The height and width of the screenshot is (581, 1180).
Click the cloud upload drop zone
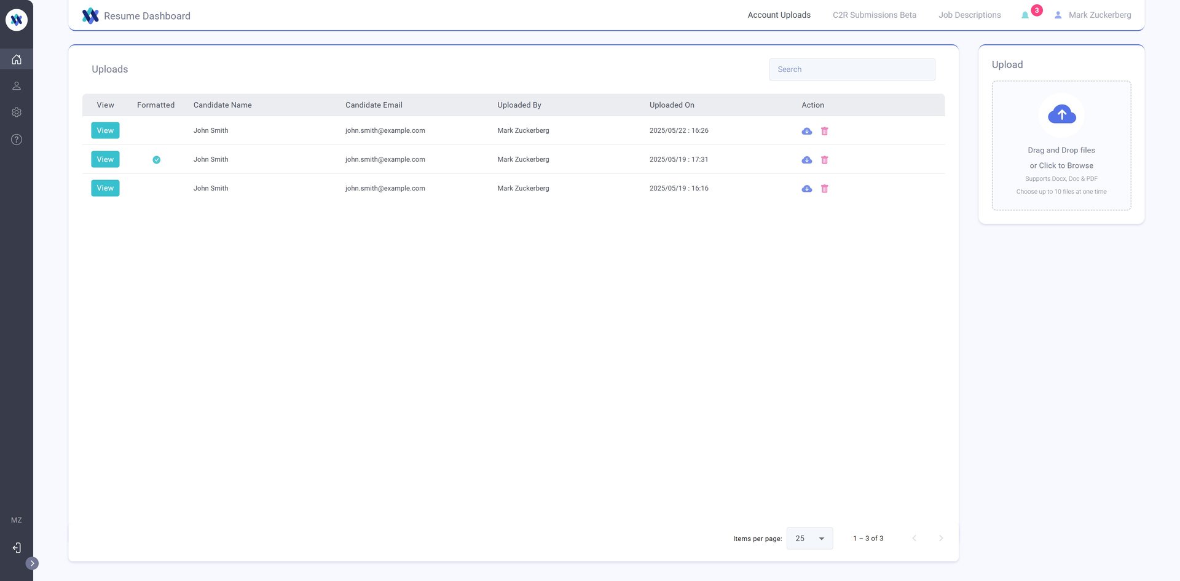[x=1061, y=146]
